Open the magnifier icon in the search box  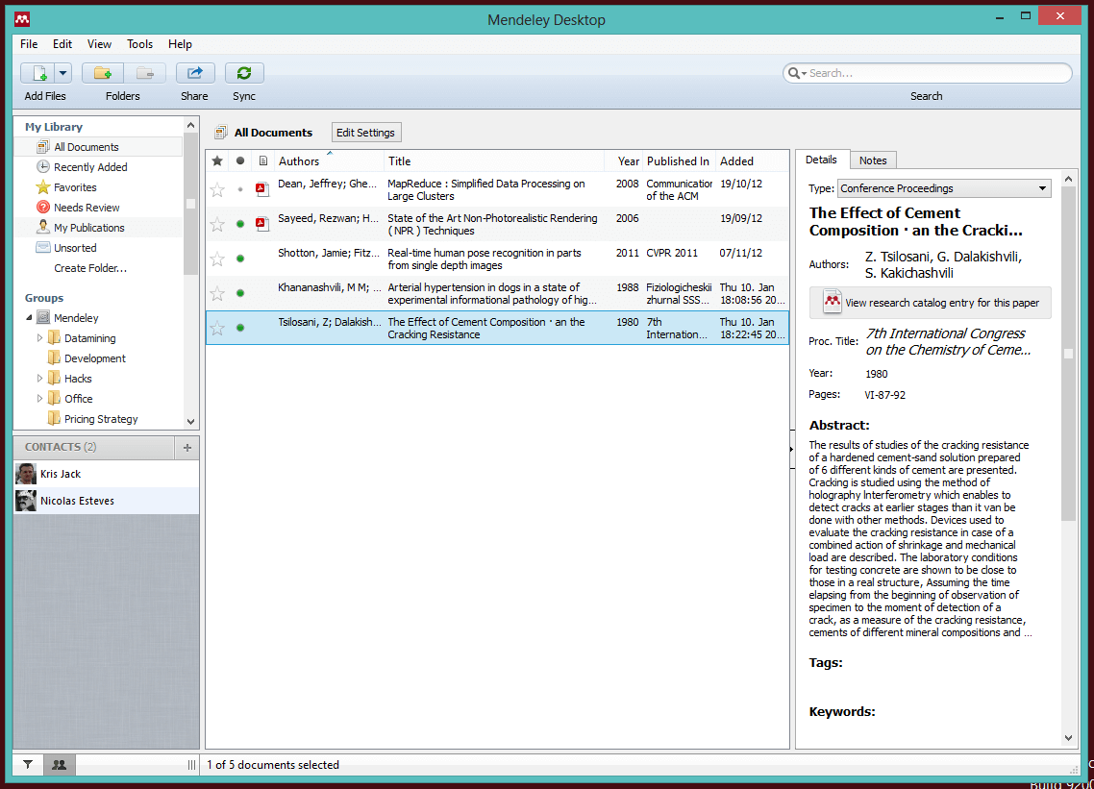click(793, 73)
